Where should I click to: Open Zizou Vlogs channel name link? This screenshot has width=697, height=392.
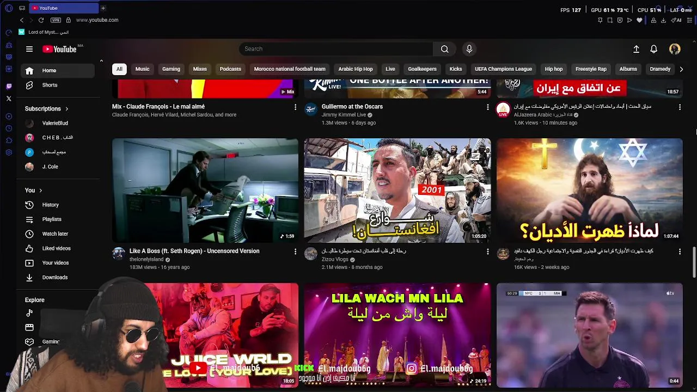pyautogui.click(x=335, y=259)
